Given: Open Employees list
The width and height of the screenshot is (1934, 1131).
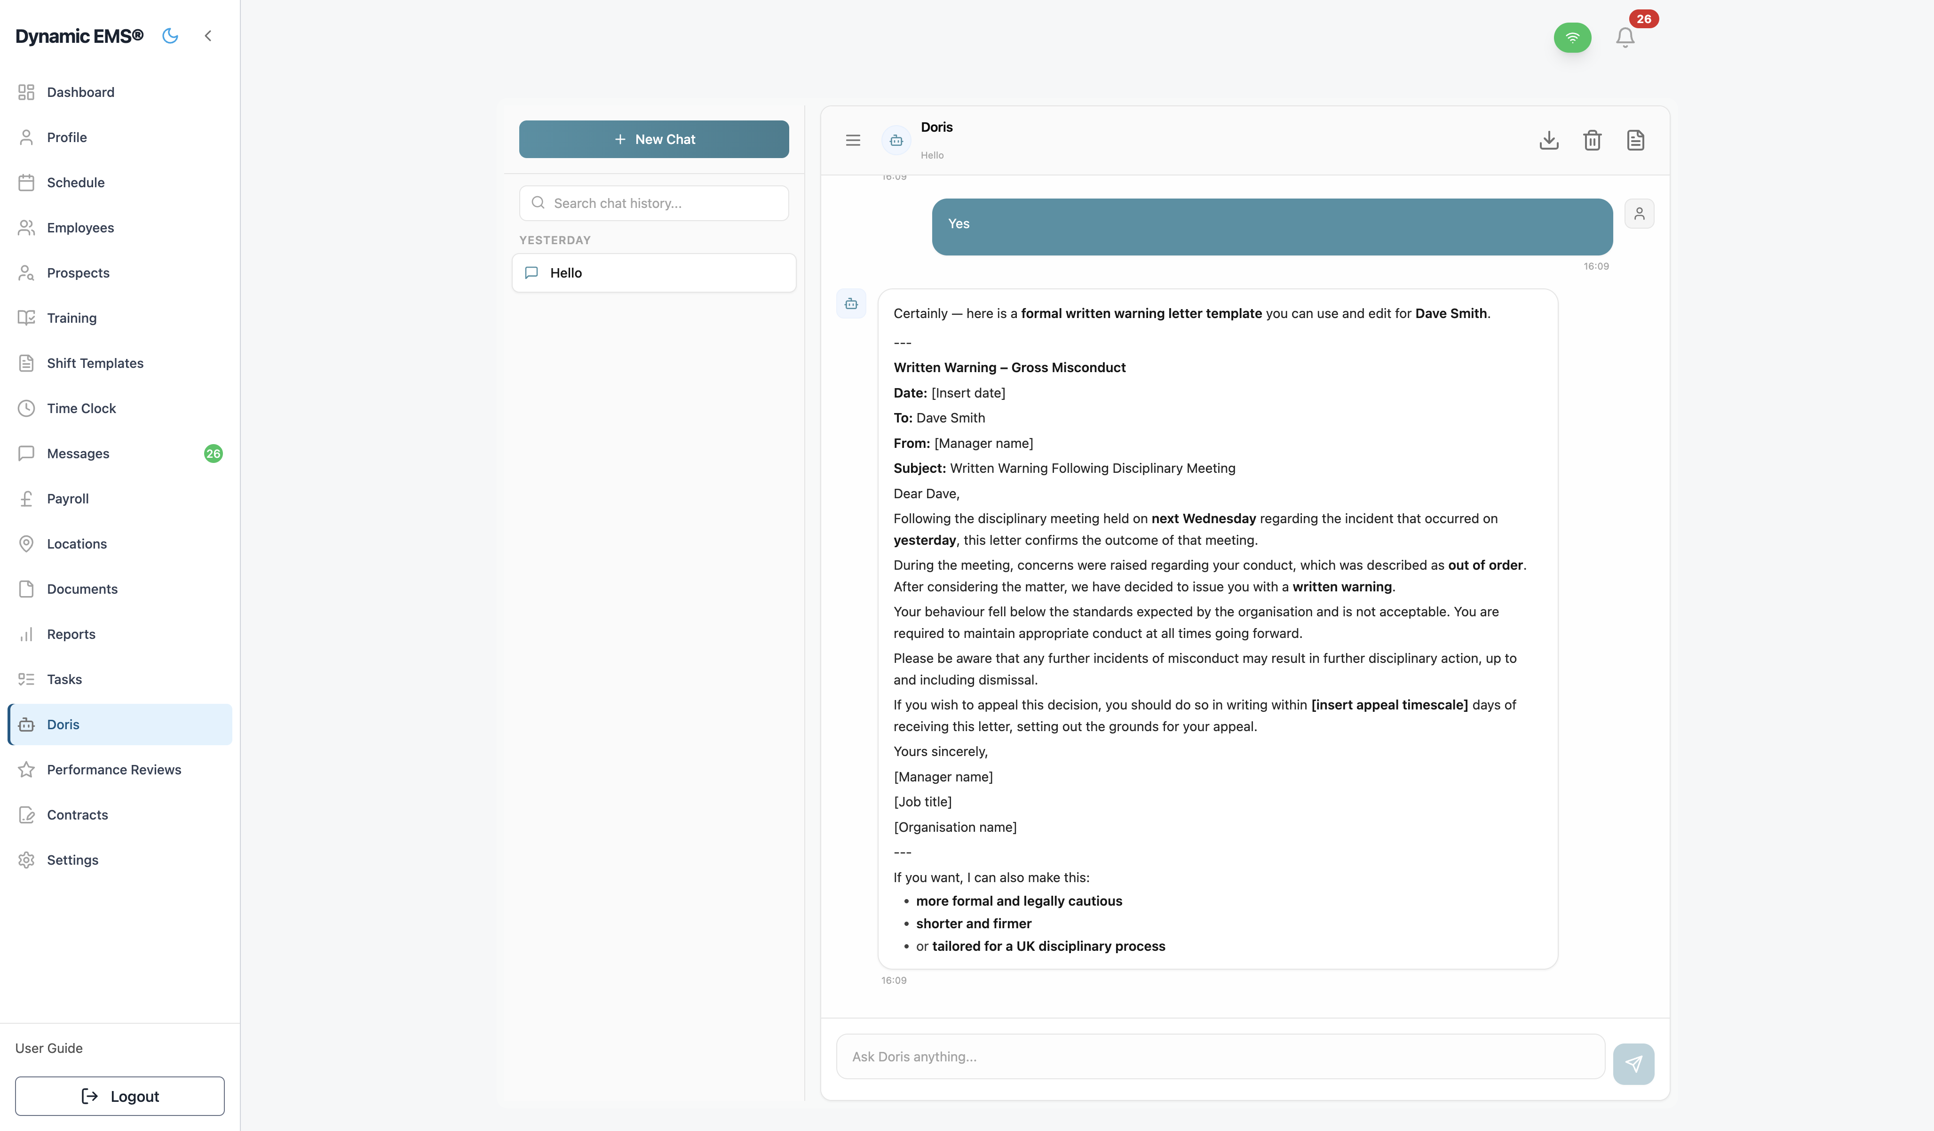Looking at the screenshot, I should click(120, 228).
